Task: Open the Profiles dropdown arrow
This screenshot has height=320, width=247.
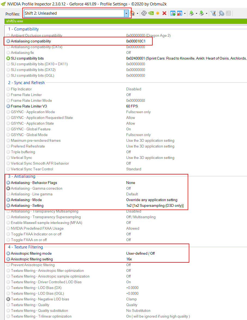Action: point(126,13)
